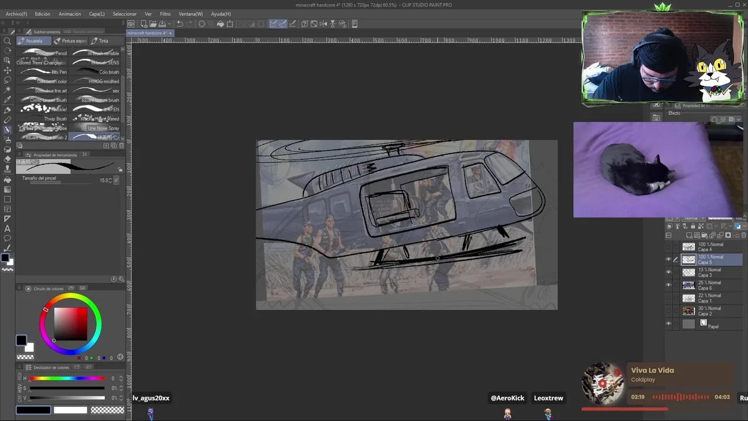Show Capa 1 layer visibility box

tap(669, 298)
